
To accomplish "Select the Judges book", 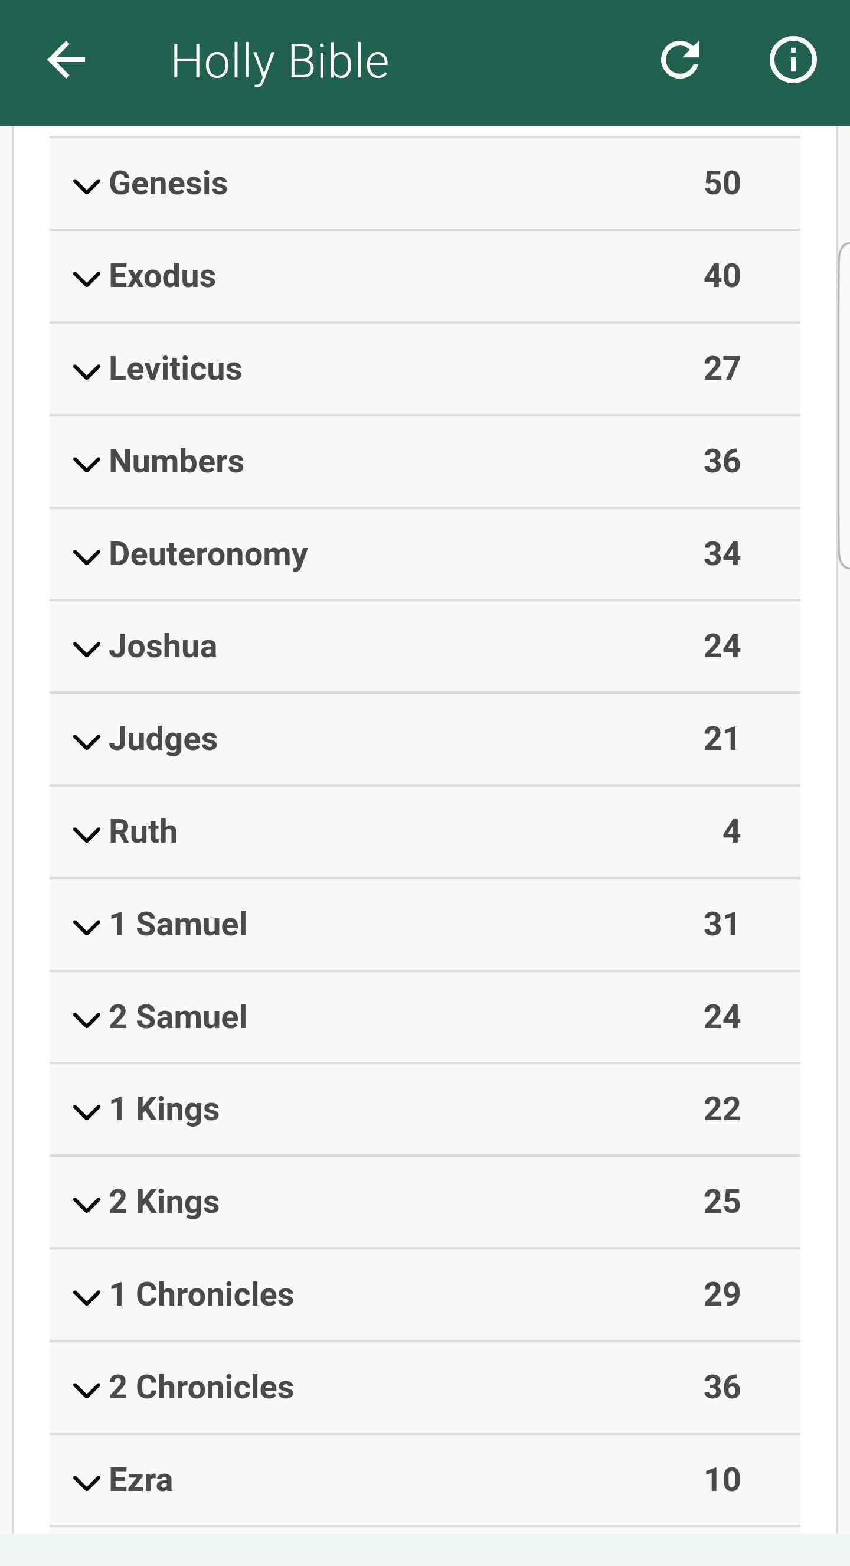I will tap(424, 739).
